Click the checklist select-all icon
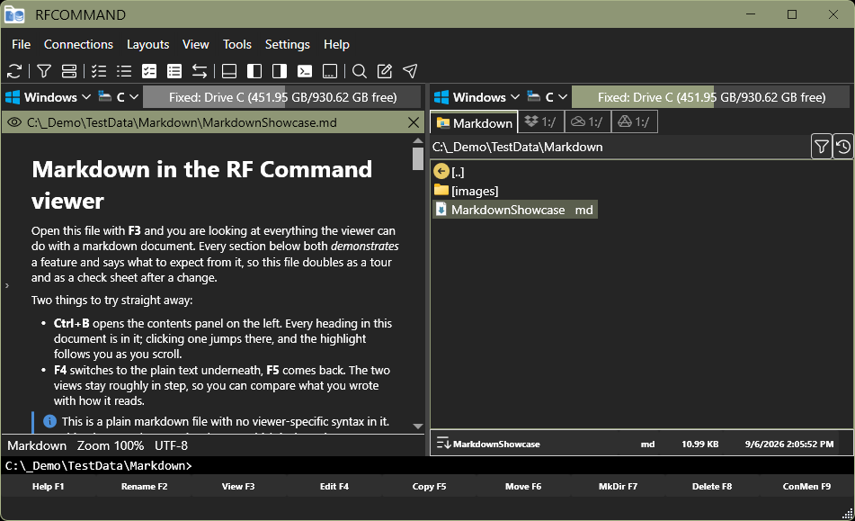This screenshot has height=521, width=855. tap(99, 71)
